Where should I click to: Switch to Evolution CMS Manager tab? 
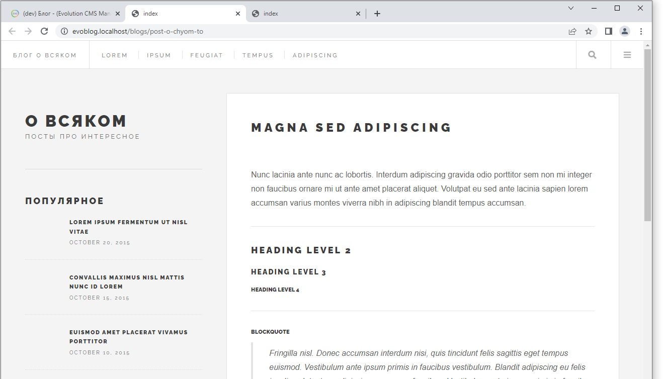click(x=63, y=14)
